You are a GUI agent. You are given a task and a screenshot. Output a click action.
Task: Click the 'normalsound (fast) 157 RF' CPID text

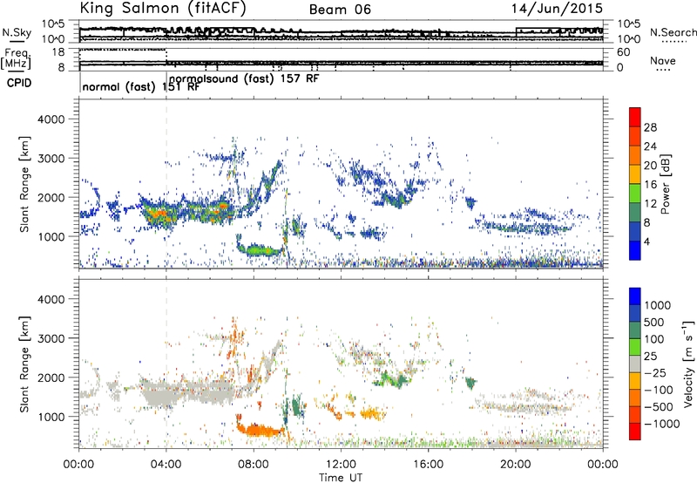[x=244, y=79]
